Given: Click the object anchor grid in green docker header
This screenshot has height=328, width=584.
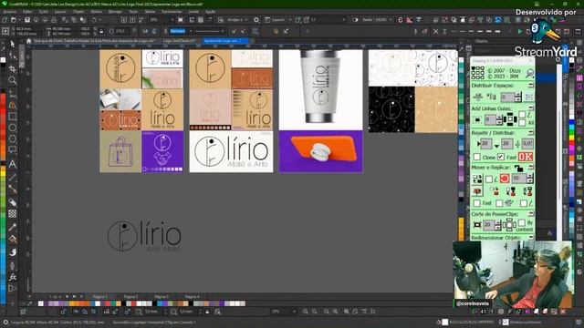Looking at the screenshot, I should (x=478, y=73).
